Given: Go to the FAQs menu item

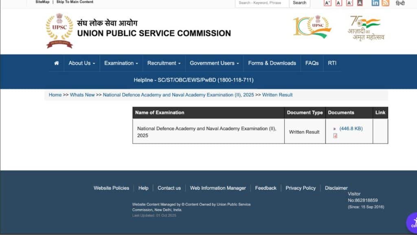Looking at the screenshot, I should [x=312, y=63].
